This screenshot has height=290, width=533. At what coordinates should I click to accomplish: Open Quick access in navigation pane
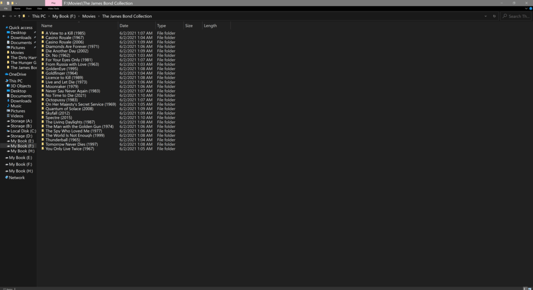pos(21,28)
